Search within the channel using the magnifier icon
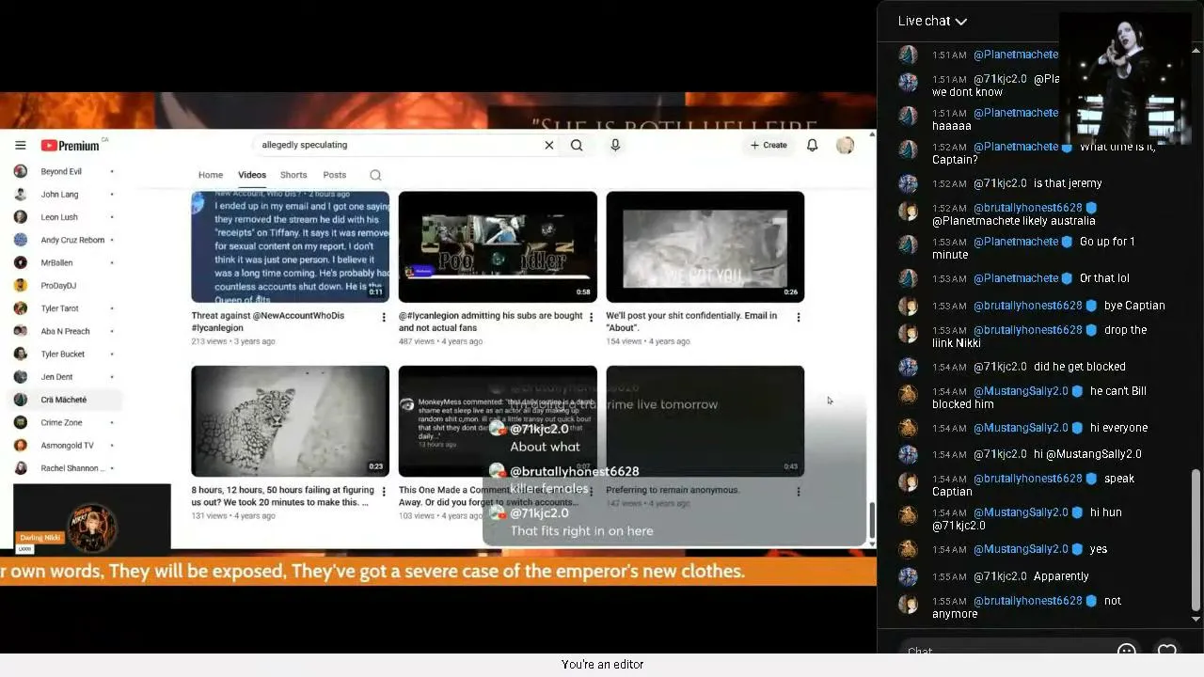Image resolution: width=1204 pixels, height=677 pixels. tap(375, 175)
